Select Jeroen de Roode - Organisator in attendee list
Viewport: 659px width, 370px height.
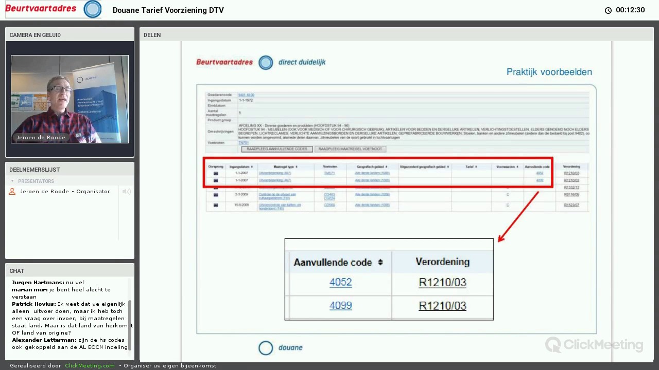[x=65, y=192]
